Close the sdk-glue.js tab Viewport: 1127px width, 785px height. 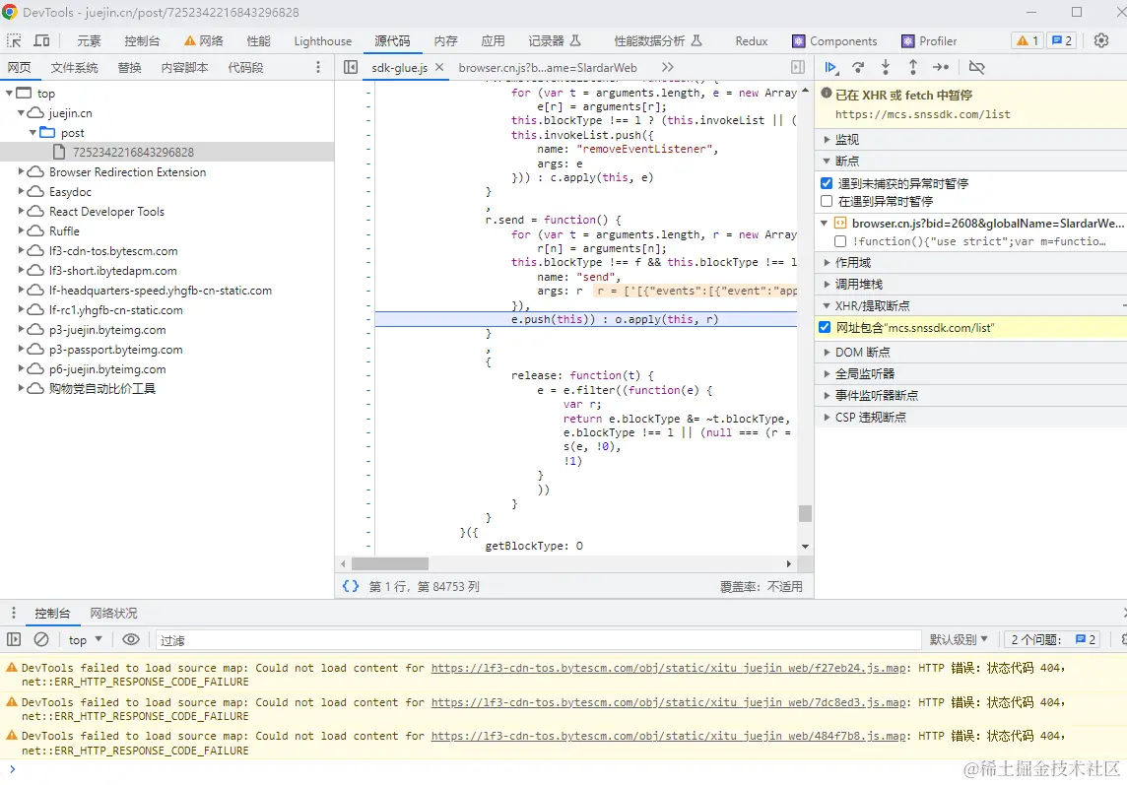pyautogui.click(x=439, y=68)
